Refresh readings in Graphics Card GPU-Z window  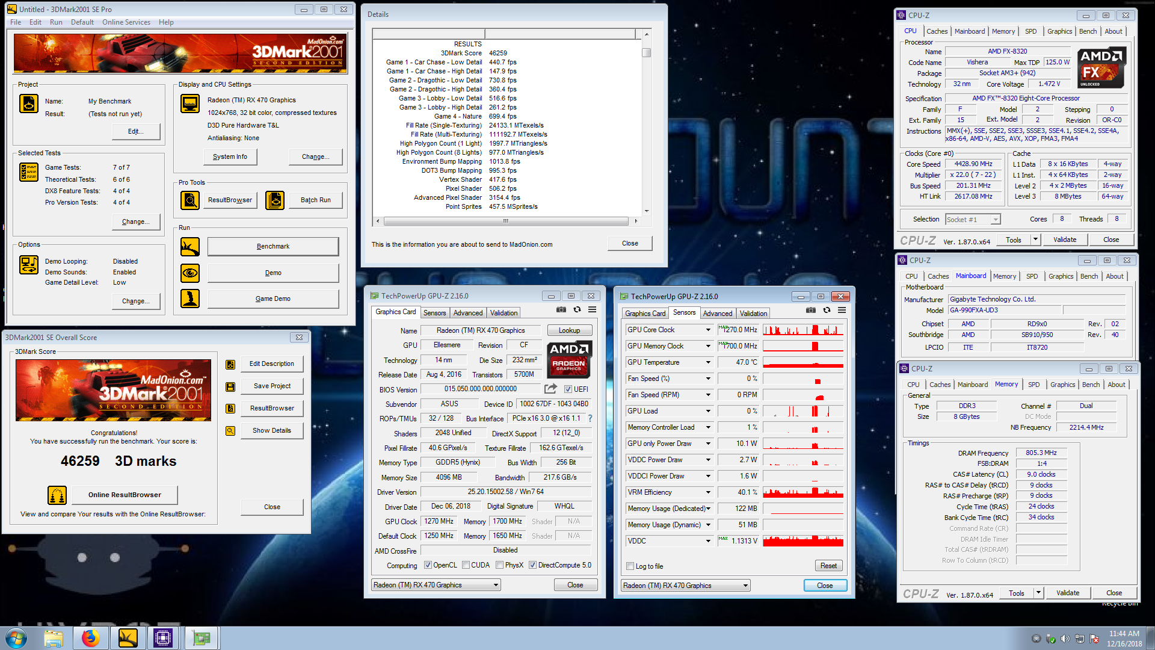point(577,310)
